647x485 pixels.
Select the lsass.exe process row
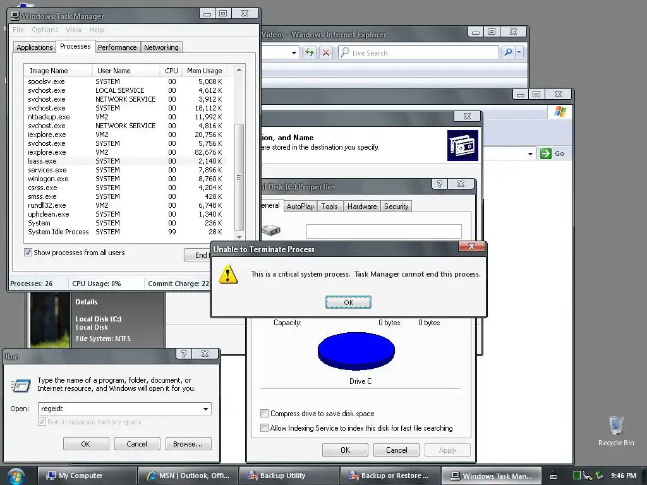pos(125,161)
